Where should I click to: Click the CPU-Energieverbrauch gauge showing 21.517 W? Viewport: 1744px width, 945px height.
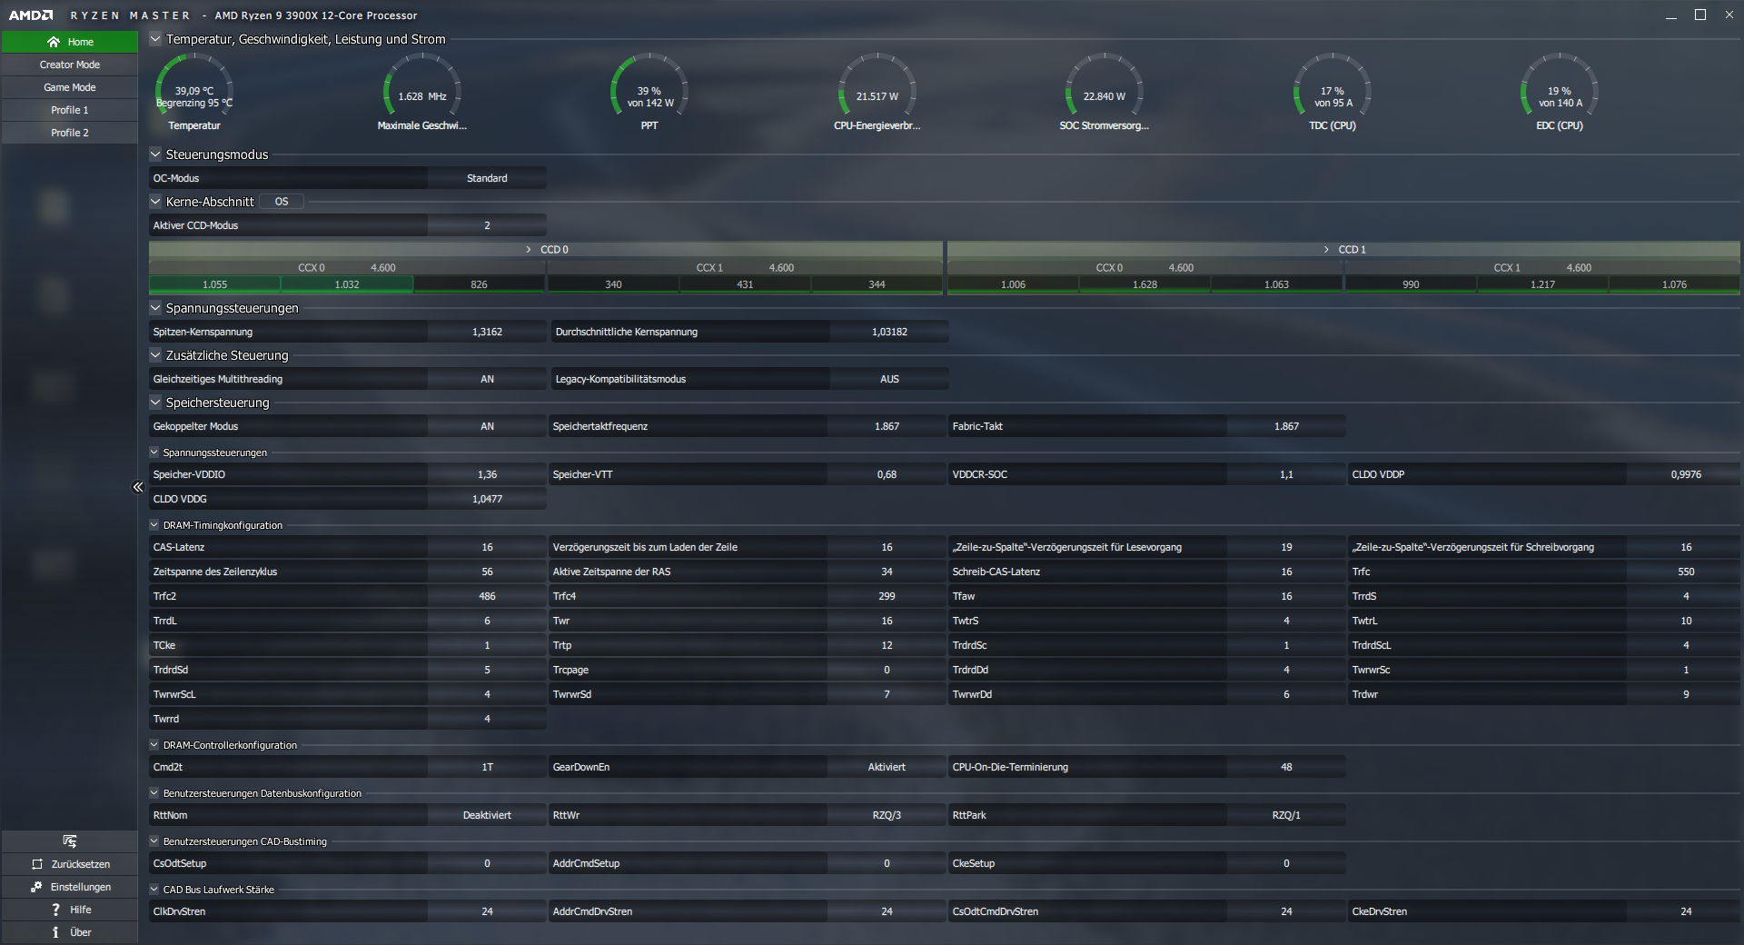pyautogui.click(x=877, y=92)
